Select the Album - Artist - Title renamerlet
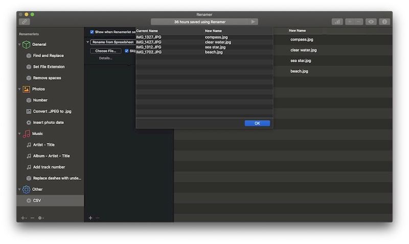The height and width of the screenshot is (244, 409). 52,156
